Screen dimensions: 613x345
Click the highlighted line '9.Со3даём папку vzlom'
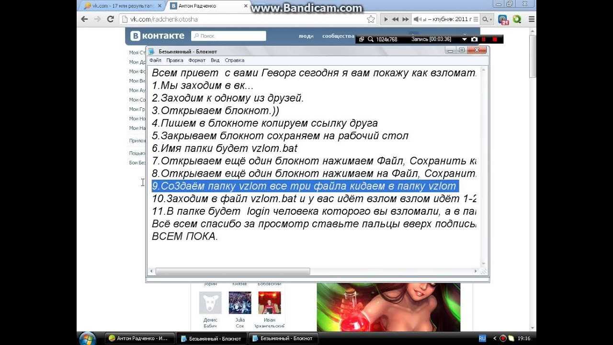click(305, 186)
